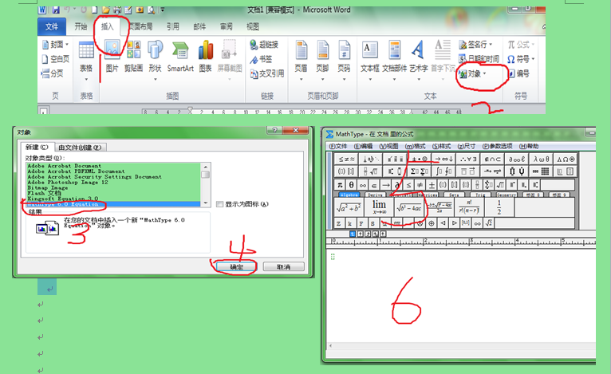The width and height of the screenshot is (611, 374).
Task: Open the integral templates palette in MathType
Action: (x=443, y=171)
